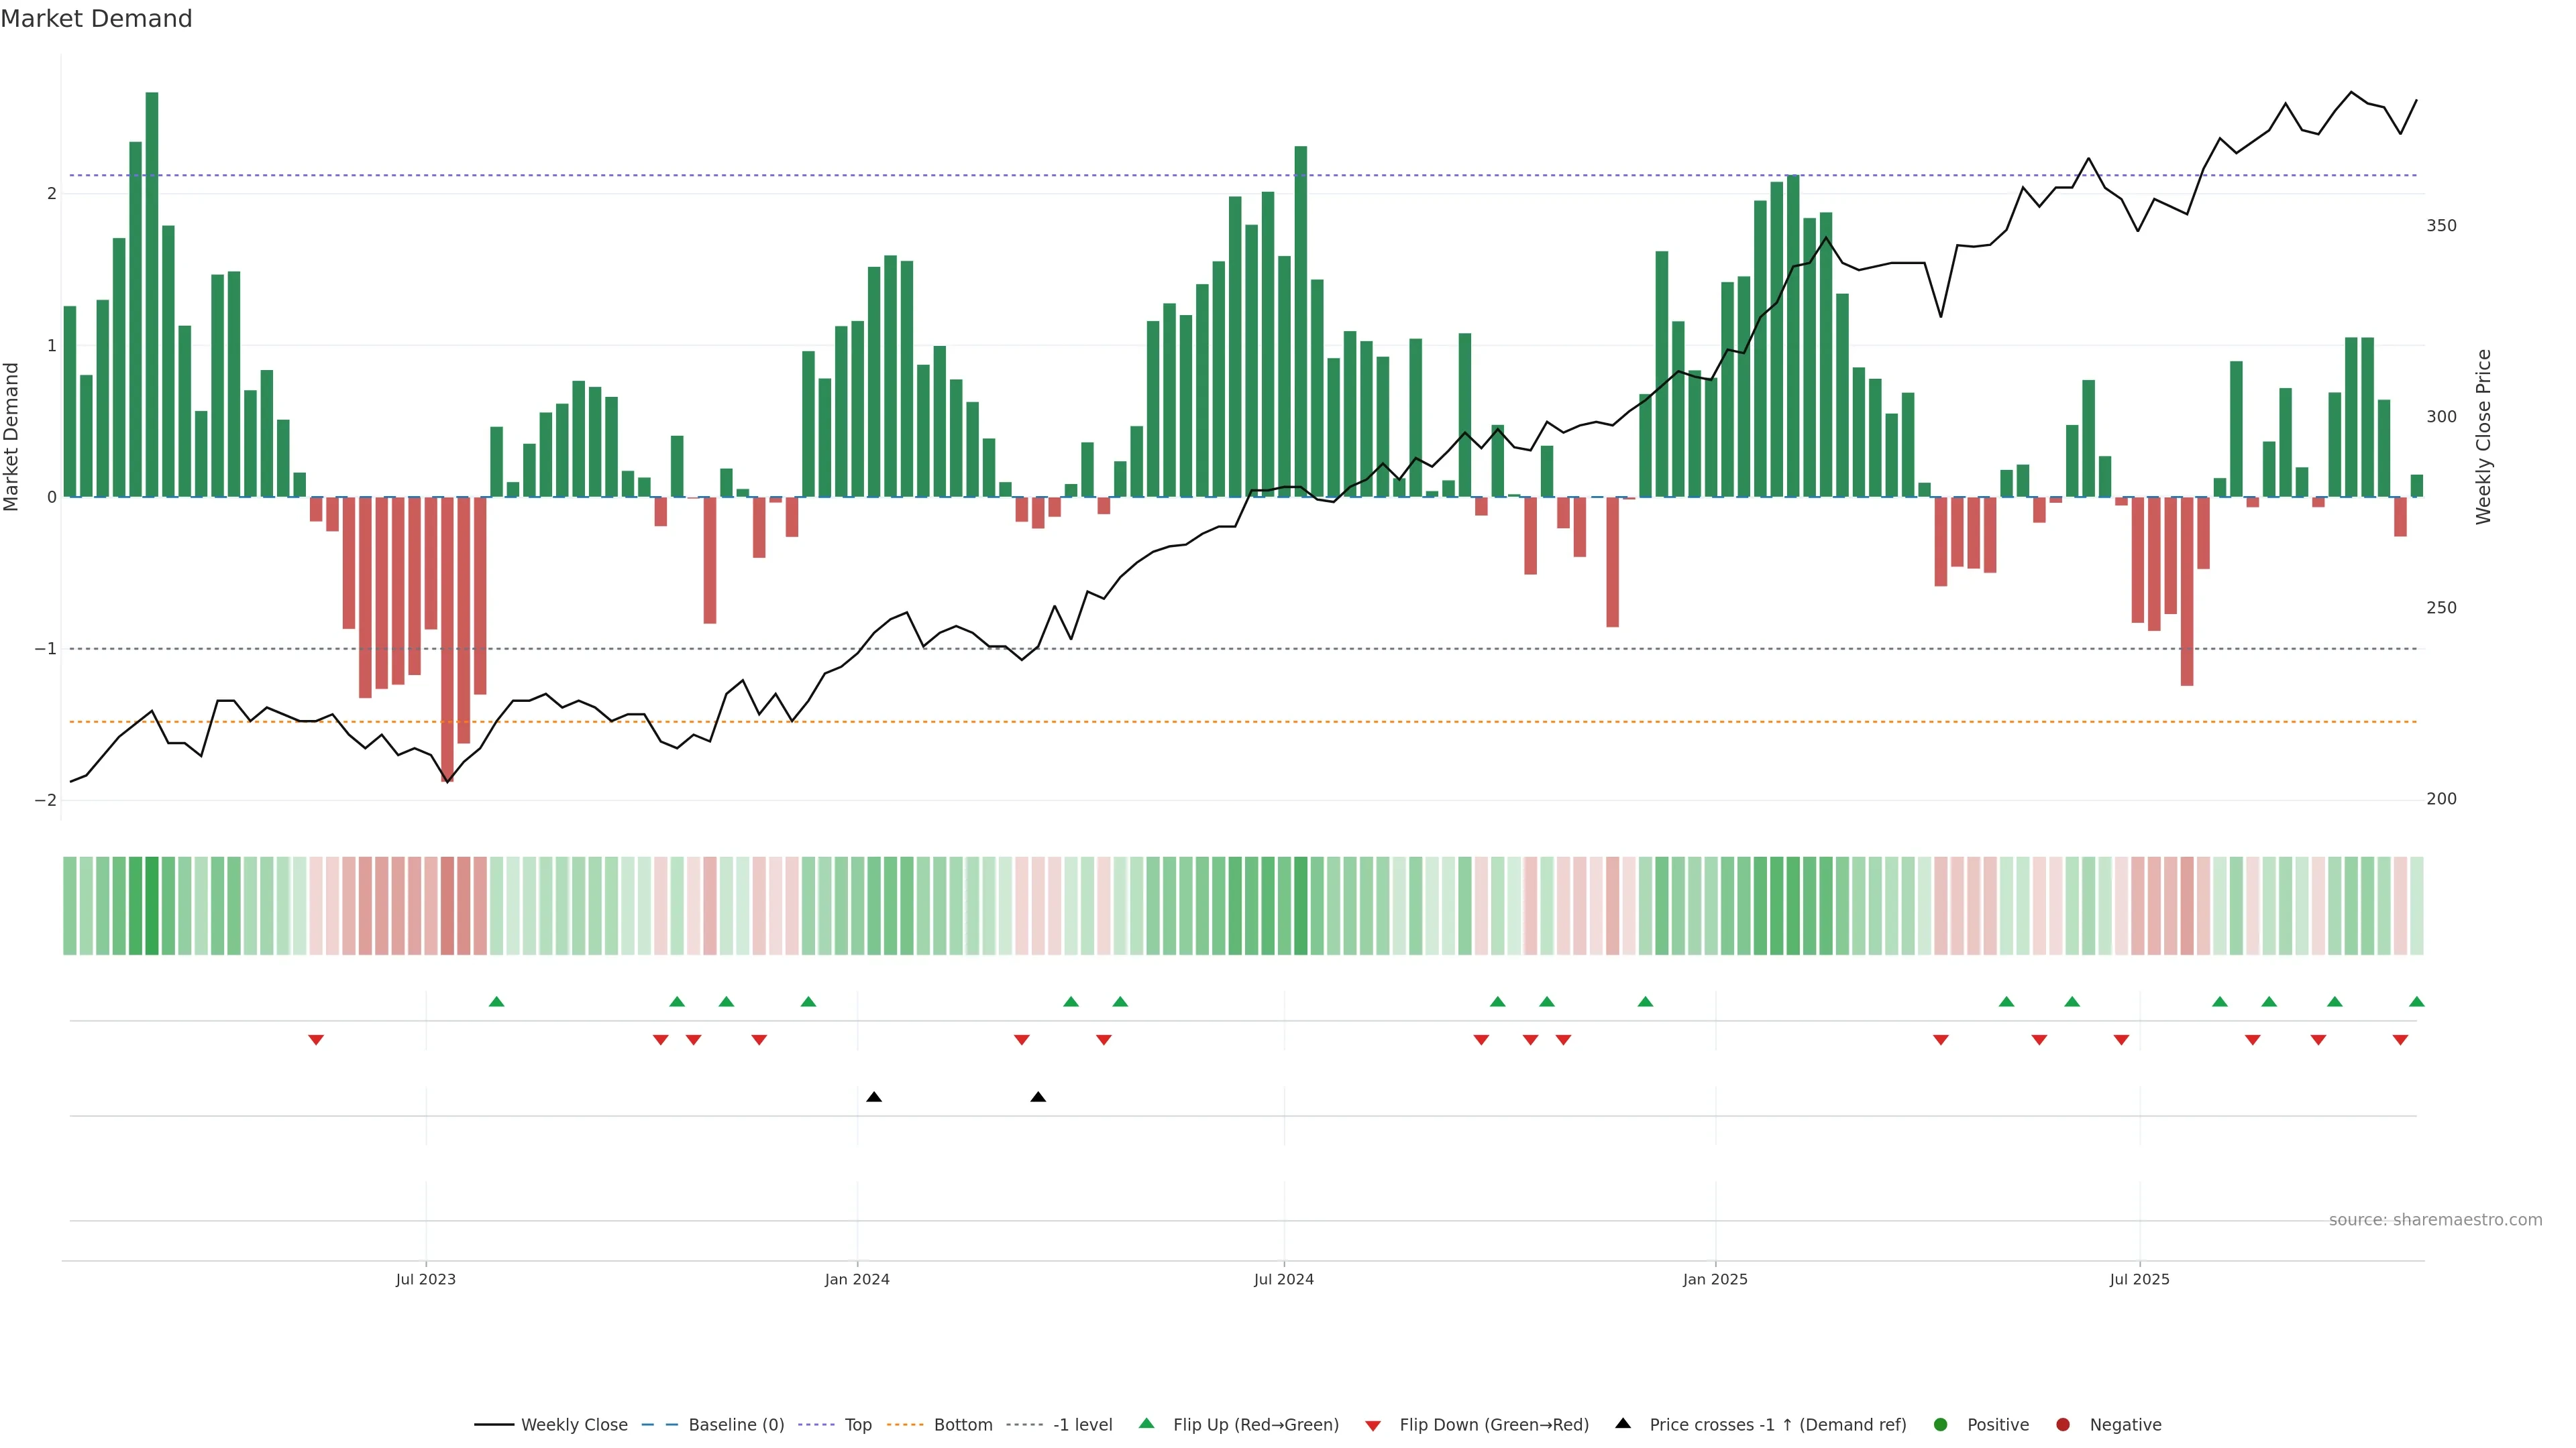This screenshot has width=2576, height=1448.
Task: Click the first red flip-down triangle marker
Action: pyautogui.click(x=316, y=1039)
